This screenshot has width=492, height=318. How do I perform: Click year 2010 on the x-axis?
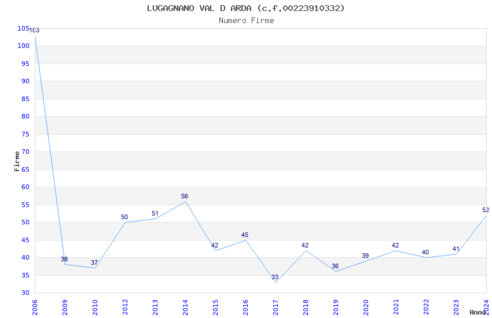(x=95, y=308)
